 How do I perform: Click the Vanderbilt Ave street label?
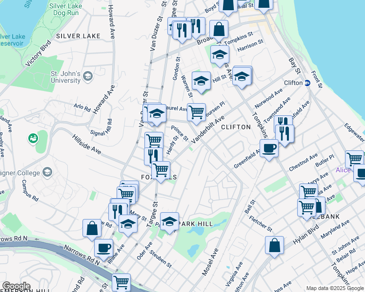[208, 129]
